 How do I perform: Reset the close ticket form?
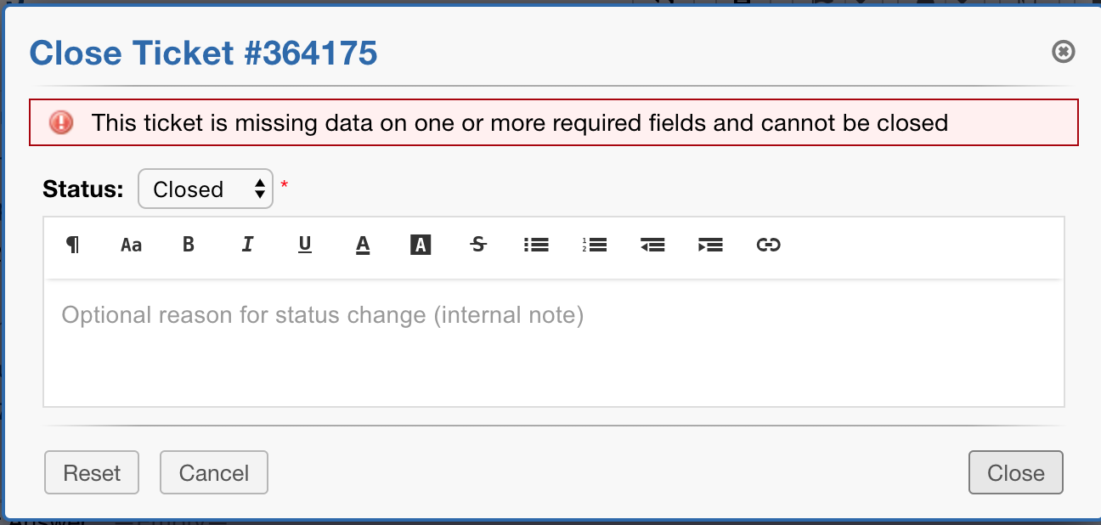(x=91, y=472)
